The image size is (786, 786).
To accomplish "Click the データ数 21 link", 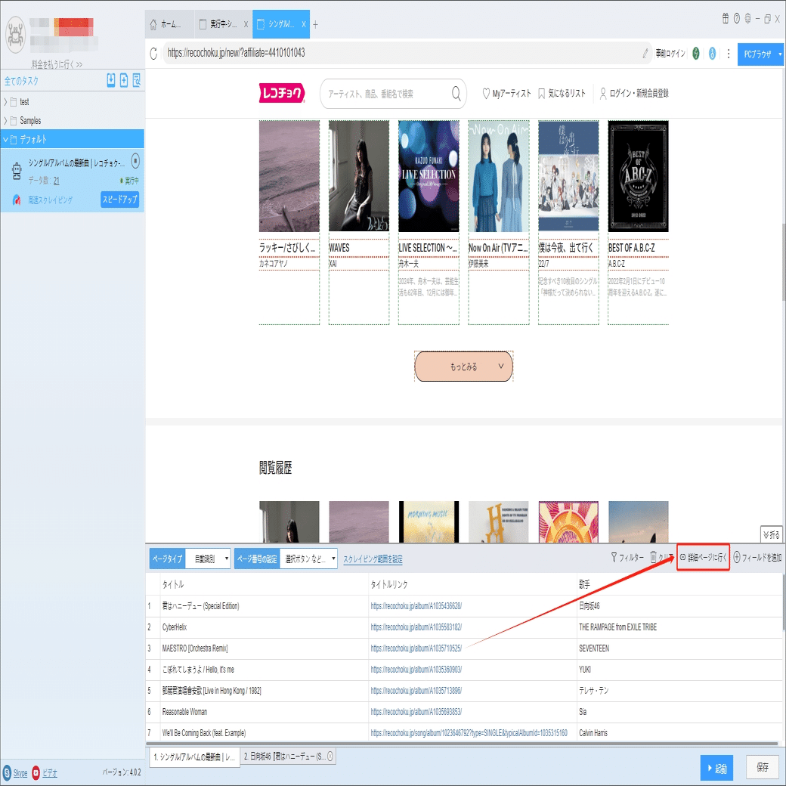I will 56,181.
